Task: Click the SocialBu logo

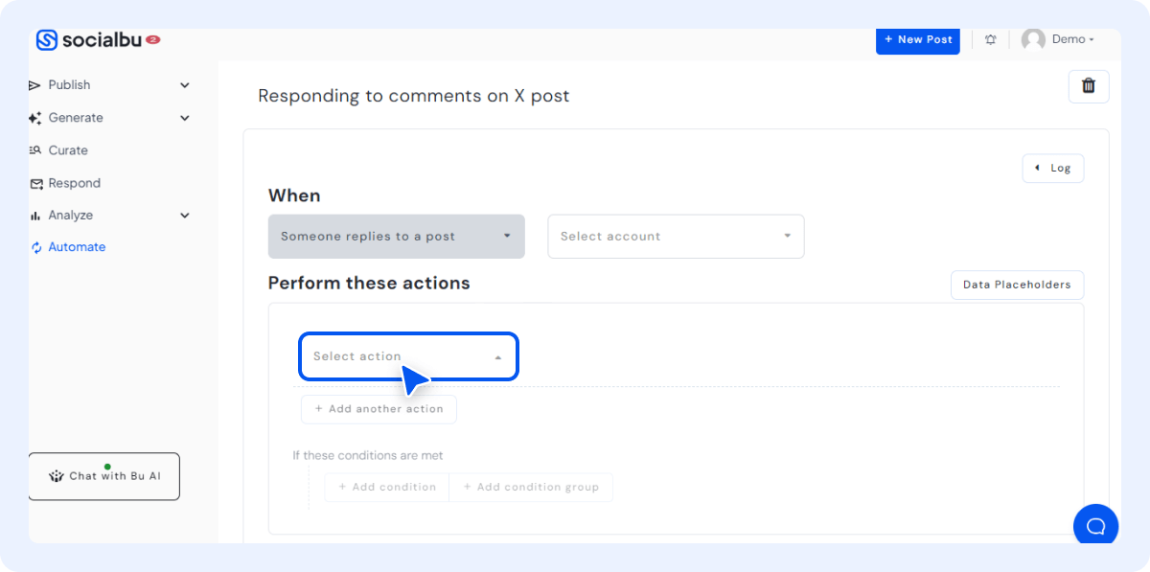Action: [x=91, y=39]
